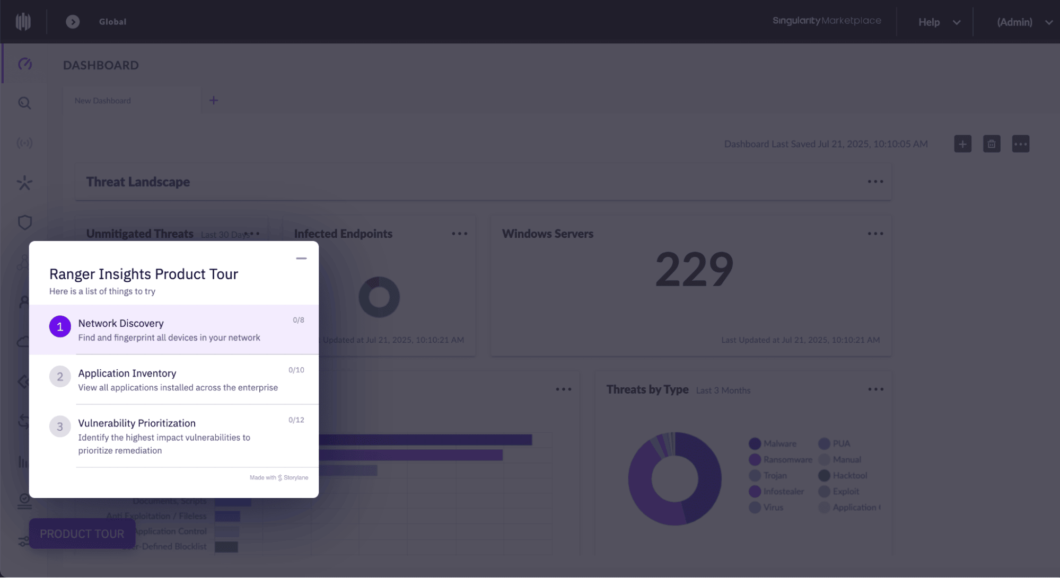The width and height of the screenshot is (1060, 578).
Task: Open the Help dropdown menu
Action: [939, 22]
